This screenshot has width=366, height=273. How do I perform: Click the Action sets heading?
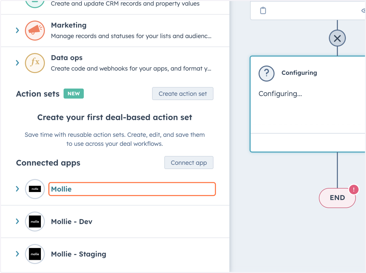(x=38, y=94)
